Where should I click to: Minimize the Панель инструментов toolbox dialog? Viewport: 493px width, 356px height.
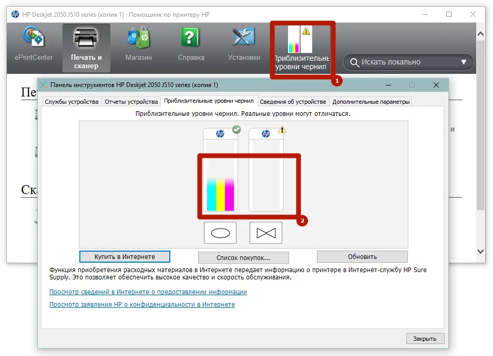388,85
